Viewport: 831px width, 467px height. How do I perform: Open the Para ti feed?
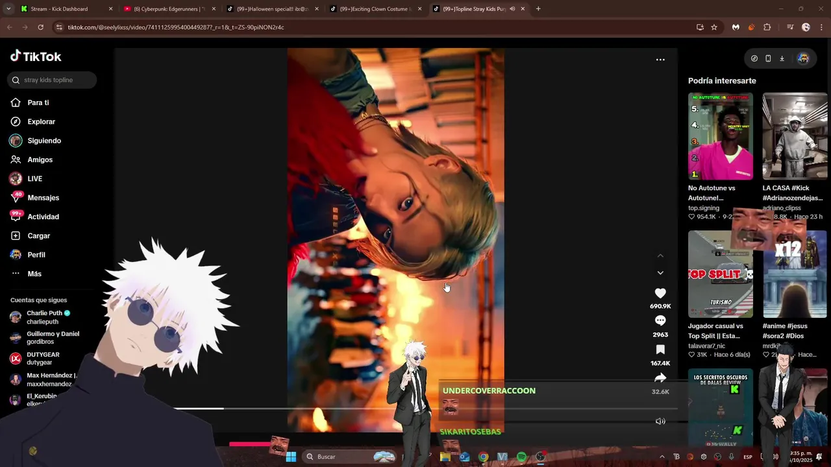tap(38, 102)
